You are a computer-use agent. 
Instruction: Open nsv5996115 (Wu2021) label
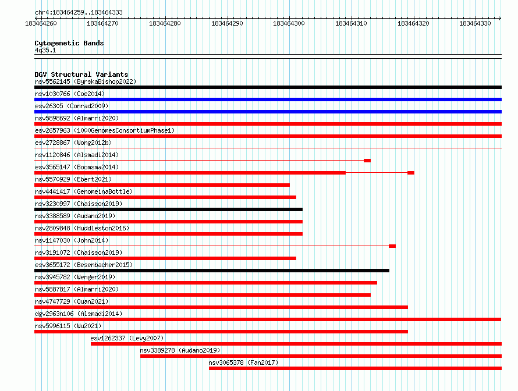pyautogui.click(x=68, y=326)
